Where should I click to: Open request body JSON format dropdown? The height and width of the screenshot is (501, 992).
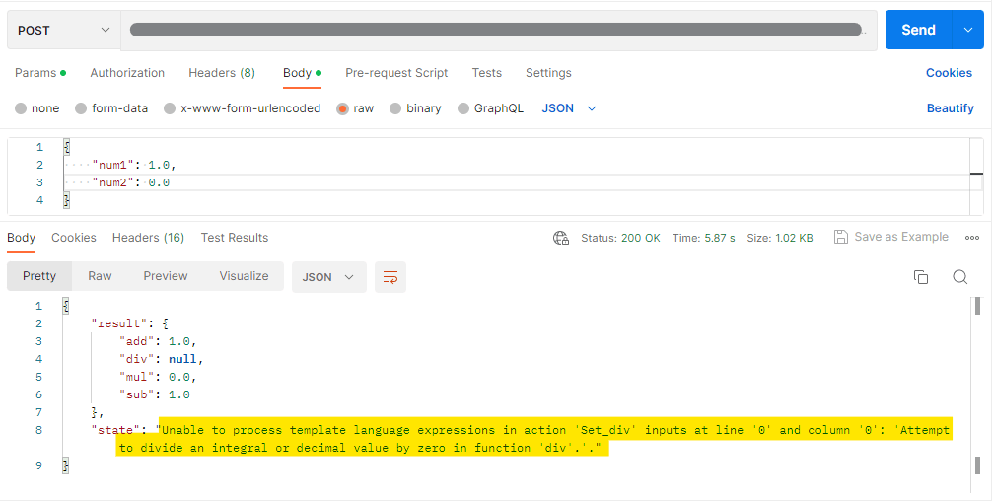coord(569,108)
